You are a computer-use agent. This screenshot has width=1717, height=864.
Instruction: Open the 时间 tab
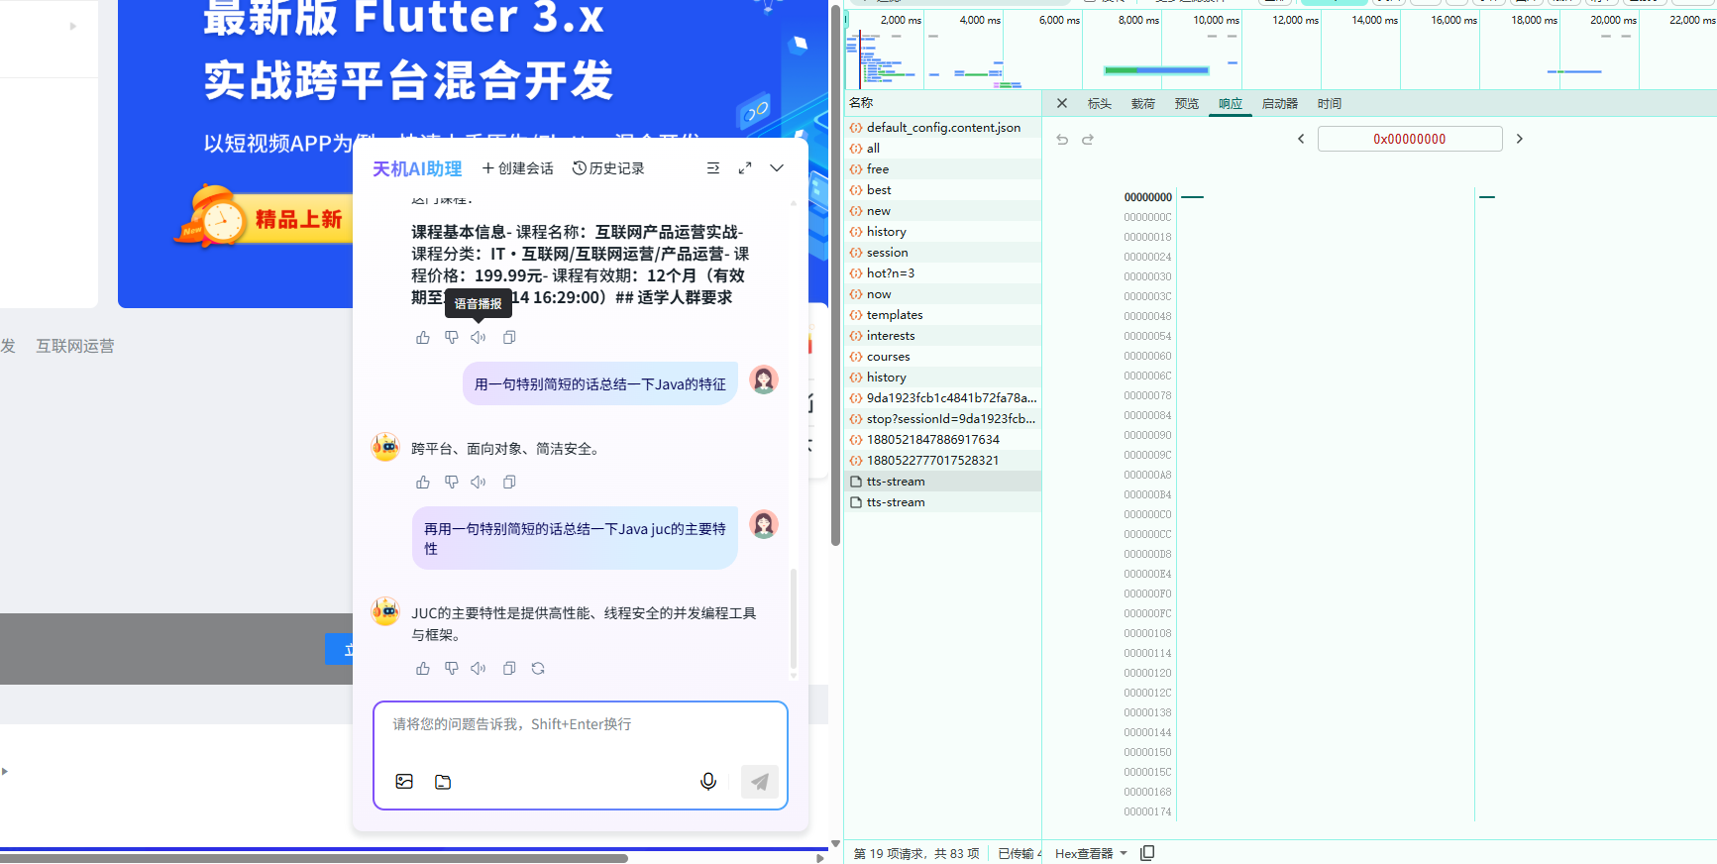click(x=1330, y=103)
